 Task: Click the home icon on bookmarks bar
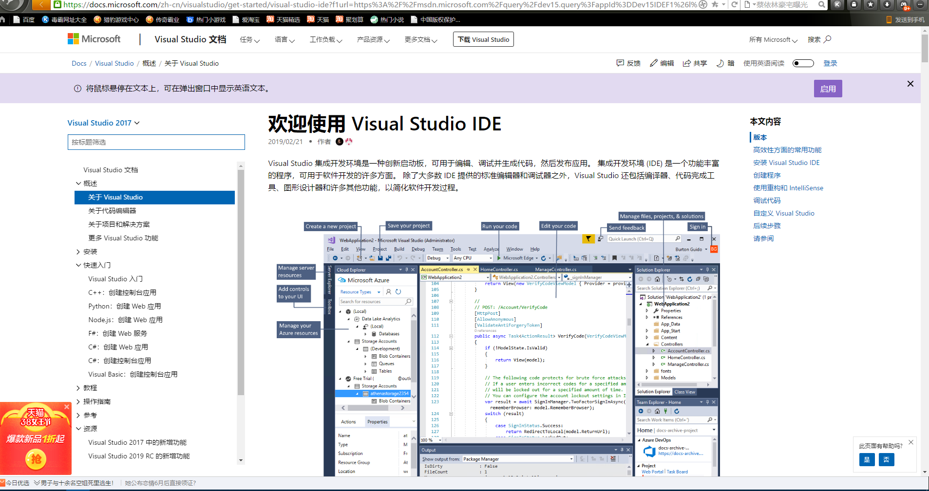[3, 19]
